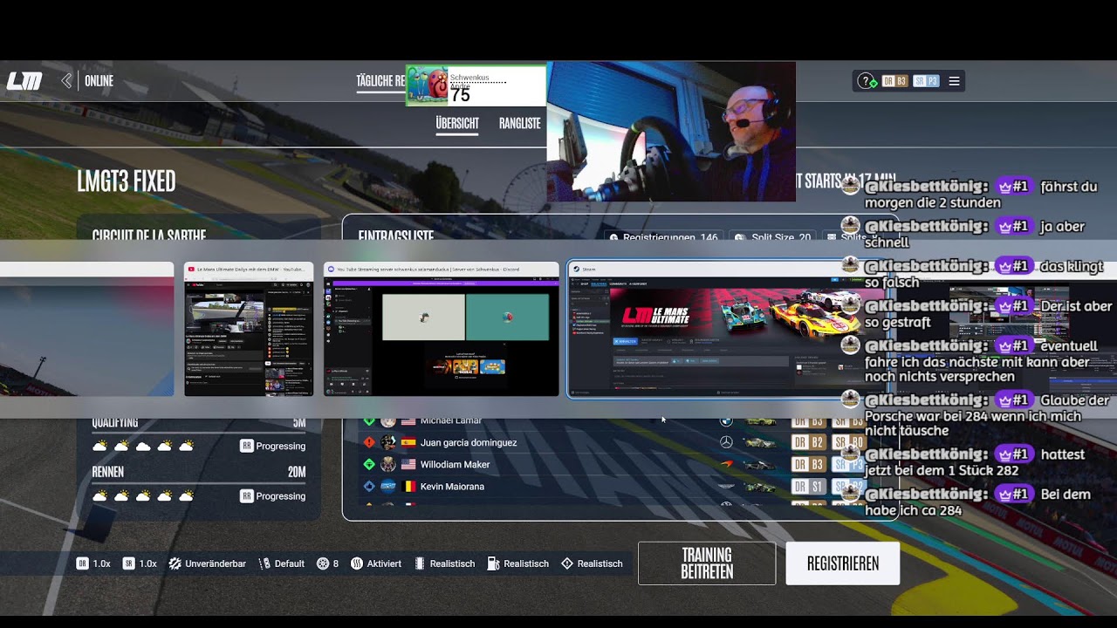Click Juan garcia dominguez's DR B2 badge
Image resolution: width=1117 pixels, height=628 pixels.
tap(808, 442)
